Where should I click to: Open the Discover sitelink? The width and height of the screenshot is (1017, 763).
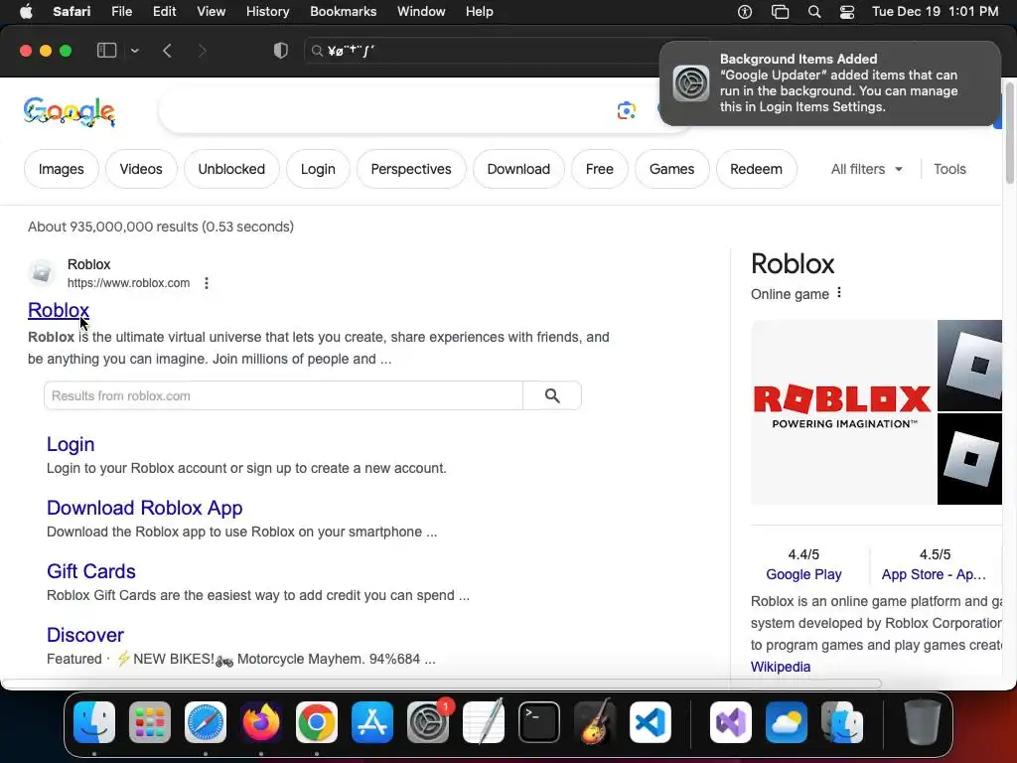[x=85, y=635]
